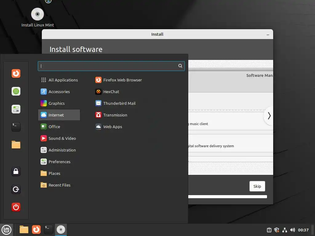Advance installer slideshow with right chevron
315x236 pixels.
click(269, 116)
